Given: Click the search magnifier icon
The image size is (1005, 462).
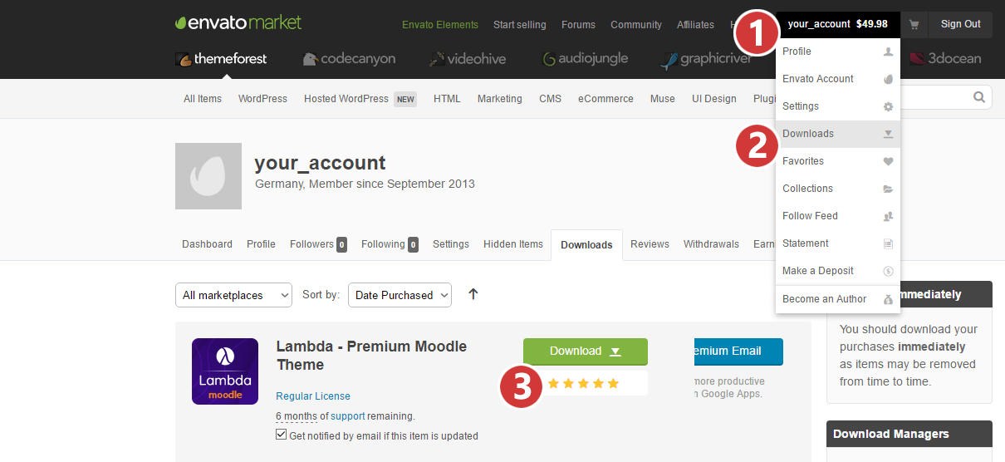Looking at the screenshot, I should click(x=979, y=97).
